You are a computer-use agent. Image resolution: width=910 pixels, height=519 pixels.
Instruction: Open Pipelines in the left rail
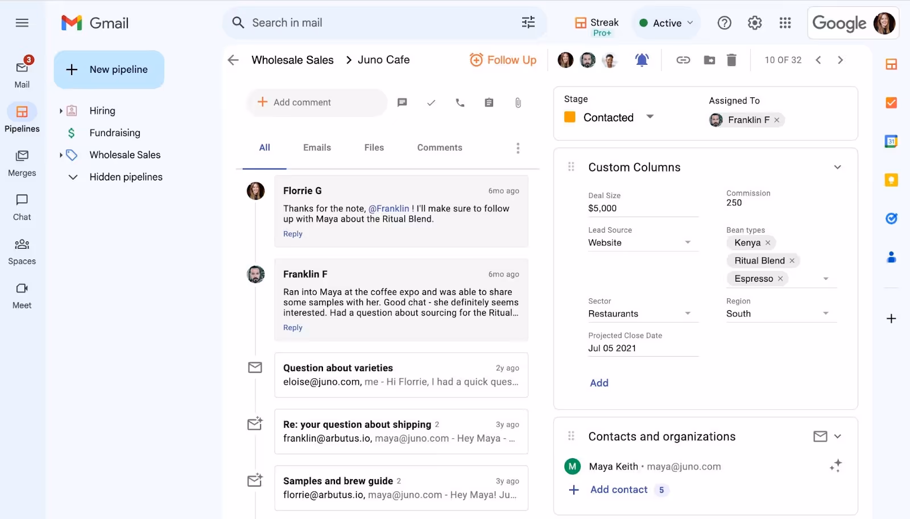[x=22, y=118]
